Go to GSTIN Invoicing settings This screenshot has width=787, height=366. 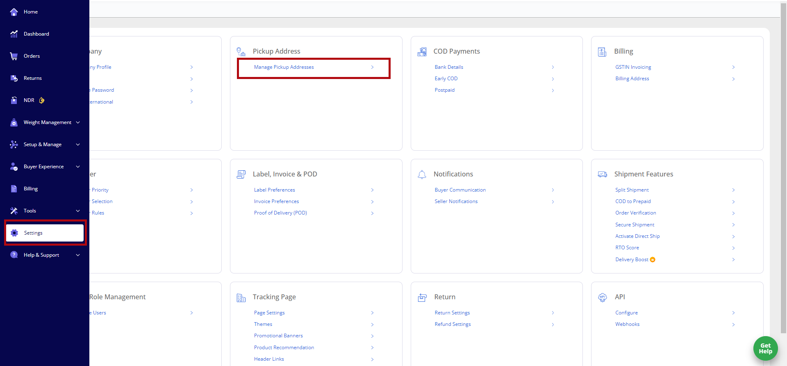point(633,67)
